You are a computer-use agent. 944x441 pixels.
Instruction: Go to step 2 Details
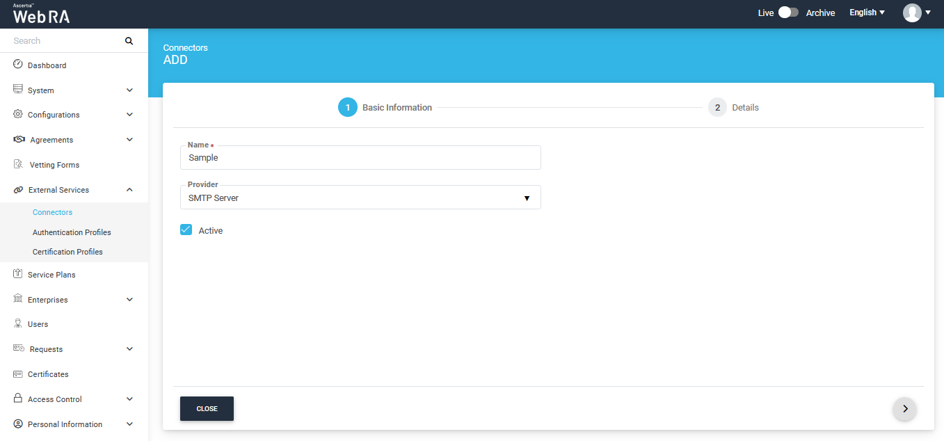tap(717, 108)
